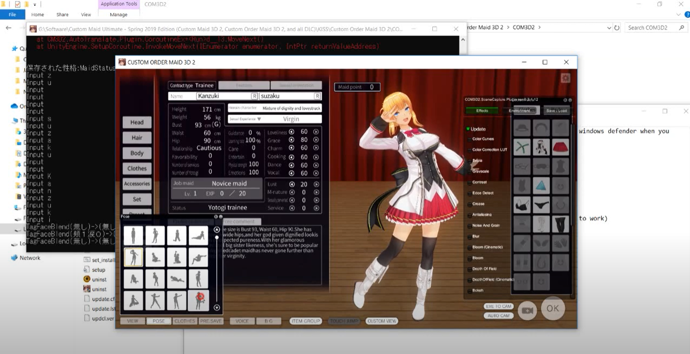
Task: Click the camera screenshot icon beside OK
Action: (x=527, y=310)
